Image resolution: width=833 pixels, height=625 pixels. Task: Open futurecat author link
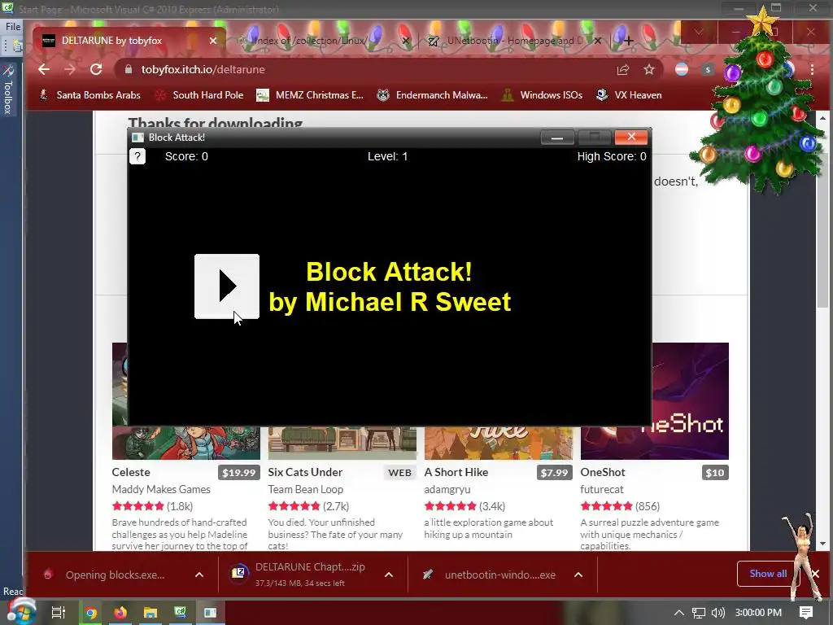(602, 489)
